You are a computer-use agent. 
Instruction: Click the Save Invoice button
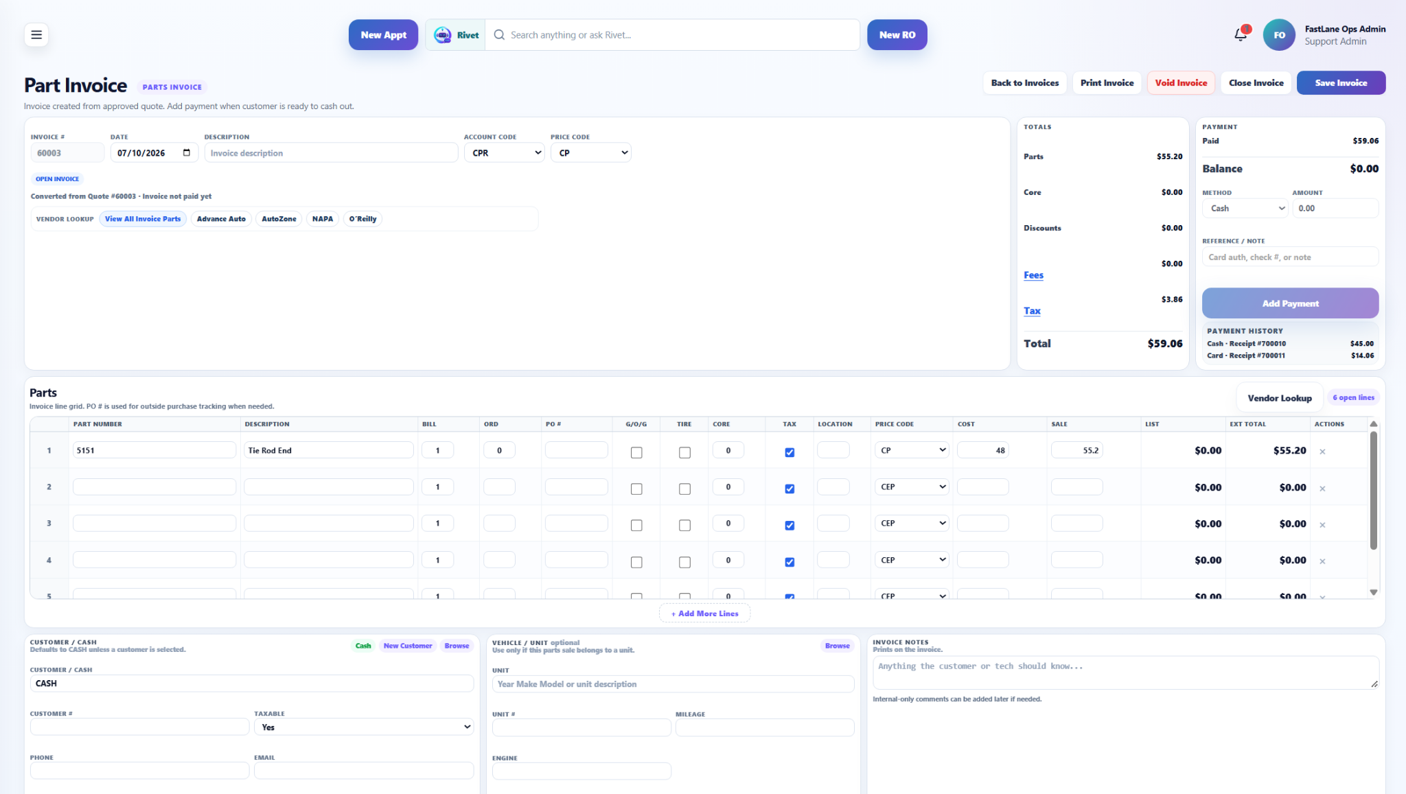1341,82
